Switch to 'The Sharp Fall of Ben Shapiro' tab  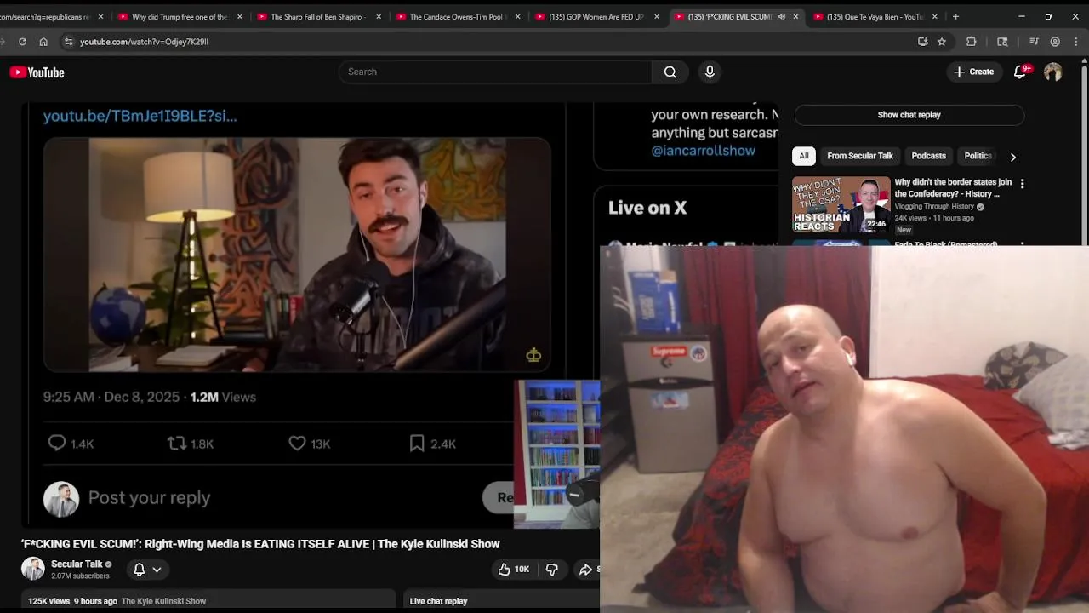[x=317, y=16]
